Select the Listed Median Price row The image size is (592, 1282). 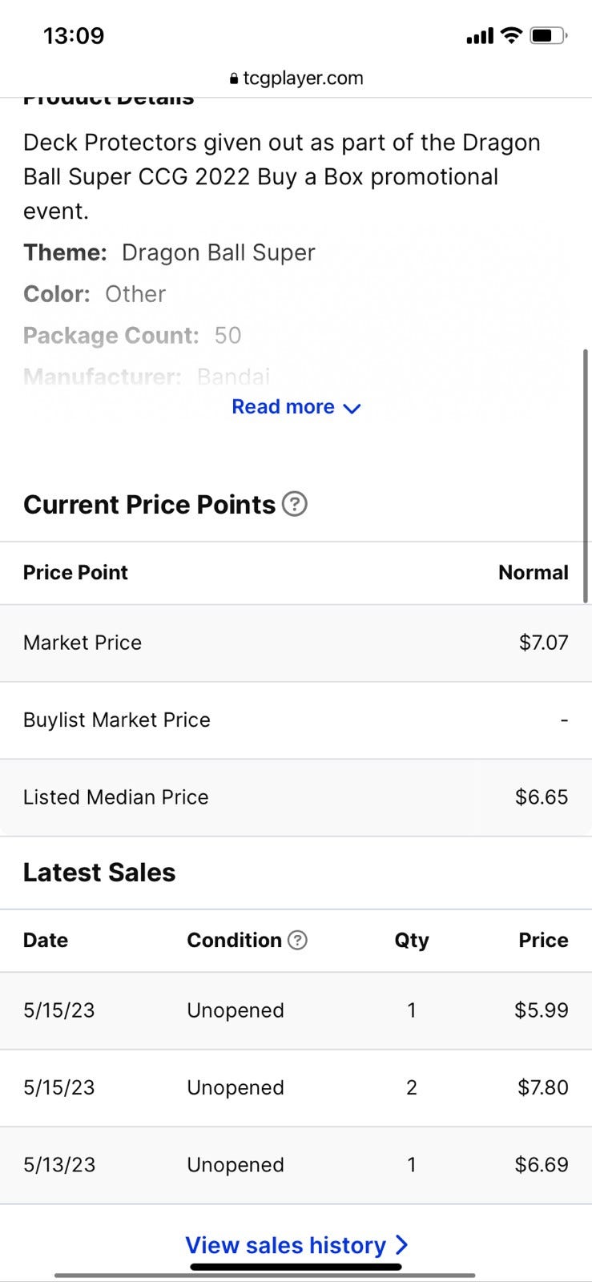[x=296, y=797]
